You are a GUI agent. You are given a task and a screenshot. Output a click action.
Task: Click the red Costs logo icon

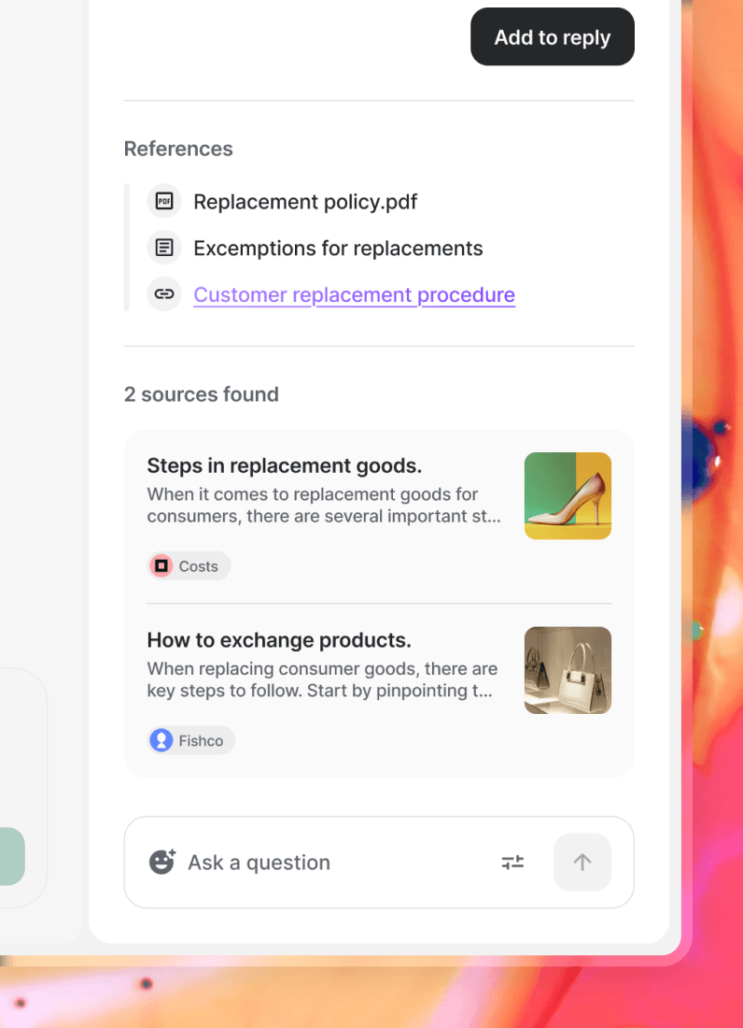pos(161,566)
